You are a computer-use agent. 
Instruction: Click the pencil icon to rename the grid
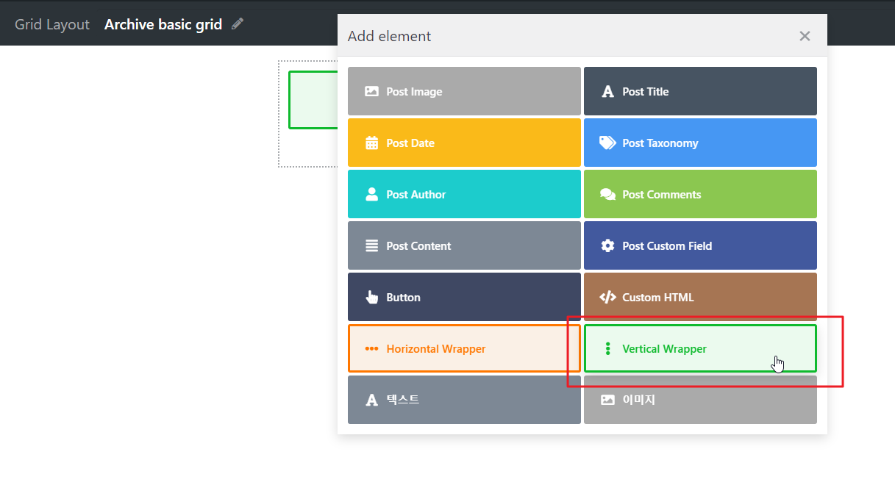(x=237, y=24)
